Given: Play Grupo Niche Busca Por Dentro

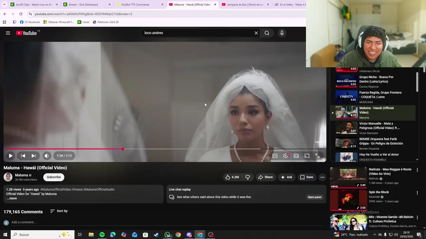Looking at the screenshot, I should 373,81.
